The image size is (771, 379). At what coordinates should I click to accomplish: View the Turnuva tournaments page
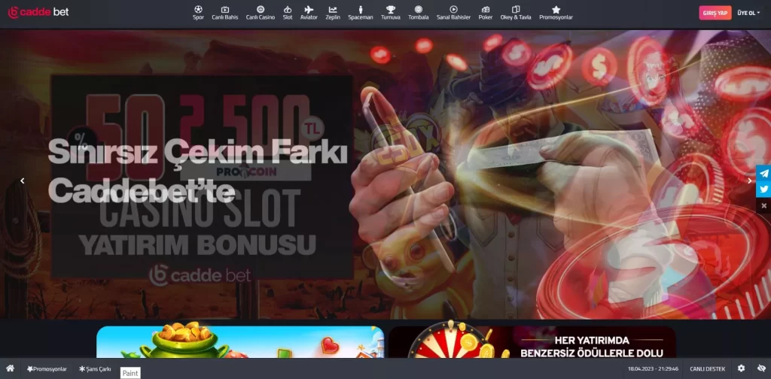(391, 13)
